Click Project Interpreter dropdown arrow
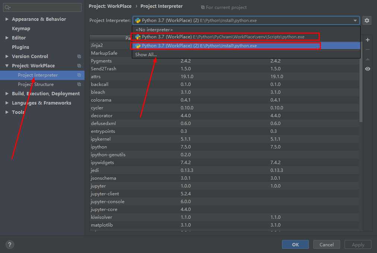This screenshot has width=377, height=253. pyautogui.click(x=355, y=20)
